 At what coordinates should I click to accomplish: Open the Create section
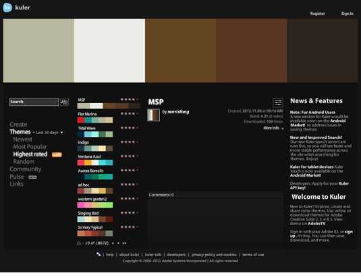coord(18,125)
